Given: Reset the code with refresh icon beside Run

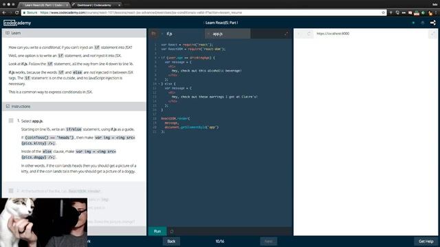Looking at the screenshot, I should pyautogui.click(x=172, y=231).
